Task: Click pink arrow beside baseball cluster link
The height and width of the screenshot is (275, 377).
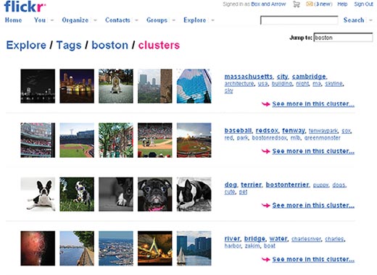Action: (x=266, y=151)
